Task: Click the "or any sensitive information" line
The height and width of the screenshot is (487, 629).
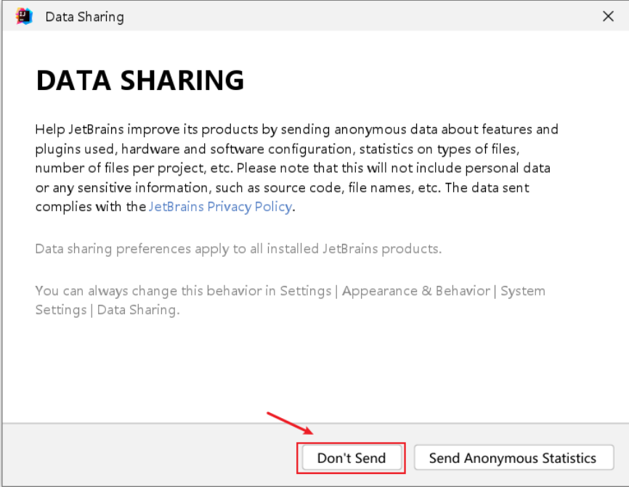Action: tap(282, 187)
